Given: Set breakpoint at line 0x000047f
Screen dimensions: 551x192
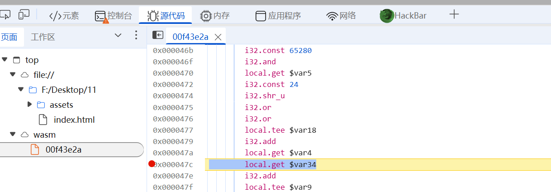Looking at the screenshot, I should click(x=173, y=187).
